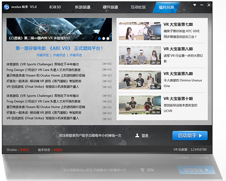Click the 助手状态 未启动 status
This screenshot has height=181, width=226.
point(50,150)
